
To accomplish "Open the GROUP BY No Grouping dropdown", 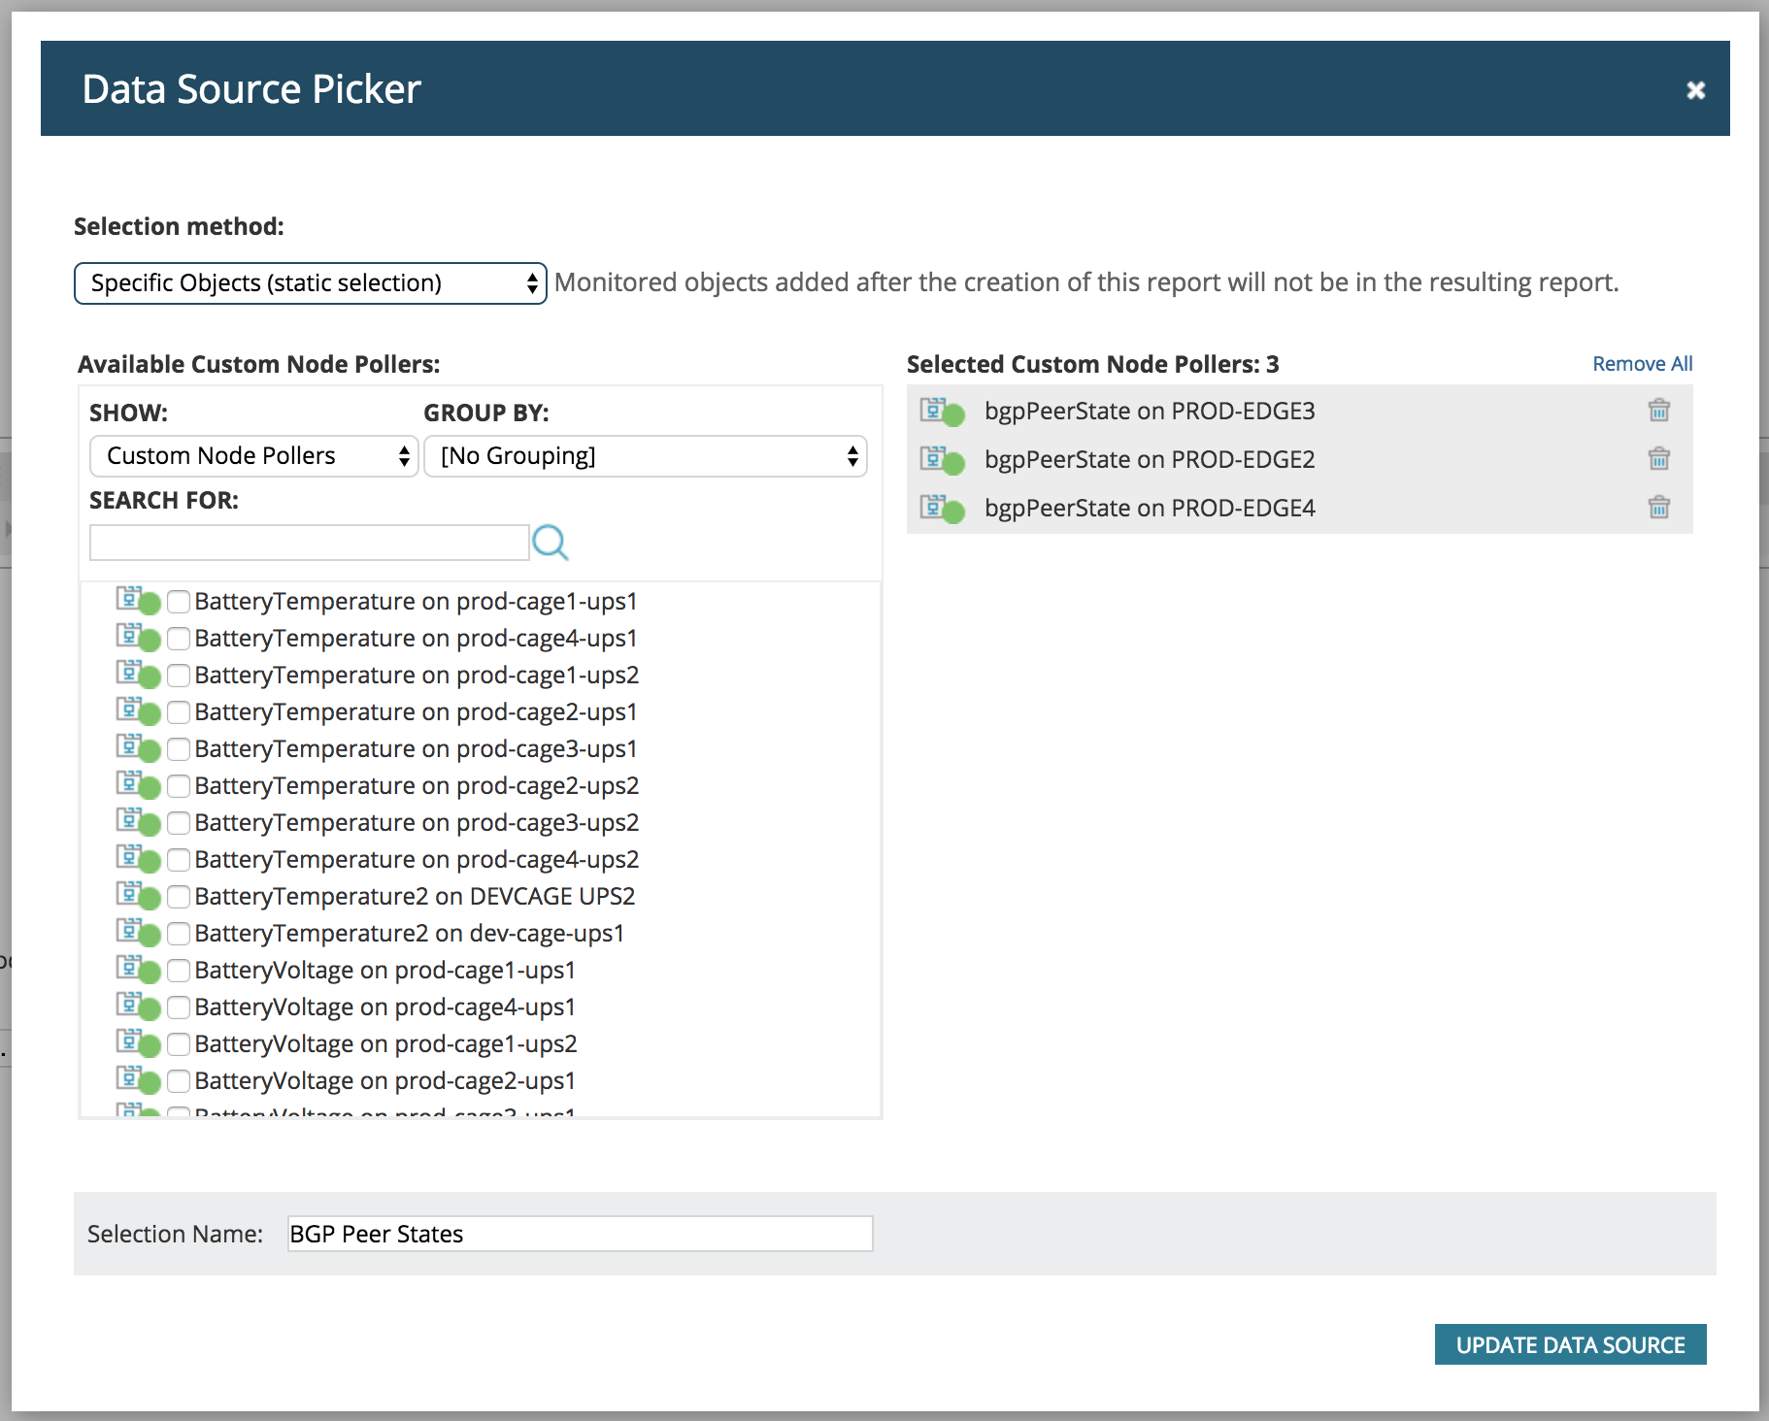I will pyautogui.click(x=646, y=456).
